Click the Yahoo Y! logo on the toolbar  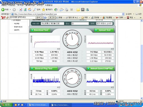(x=3, y=17)
